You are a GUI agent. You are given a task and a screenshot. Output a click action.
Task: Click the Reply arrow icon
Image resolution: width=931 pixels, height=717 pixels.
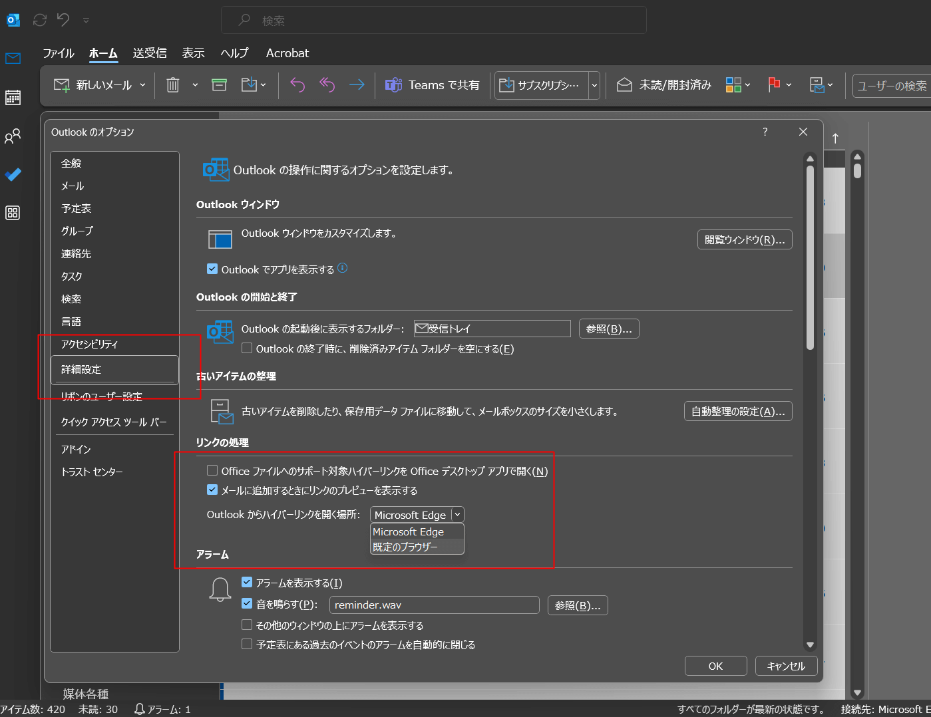[297, 85]
